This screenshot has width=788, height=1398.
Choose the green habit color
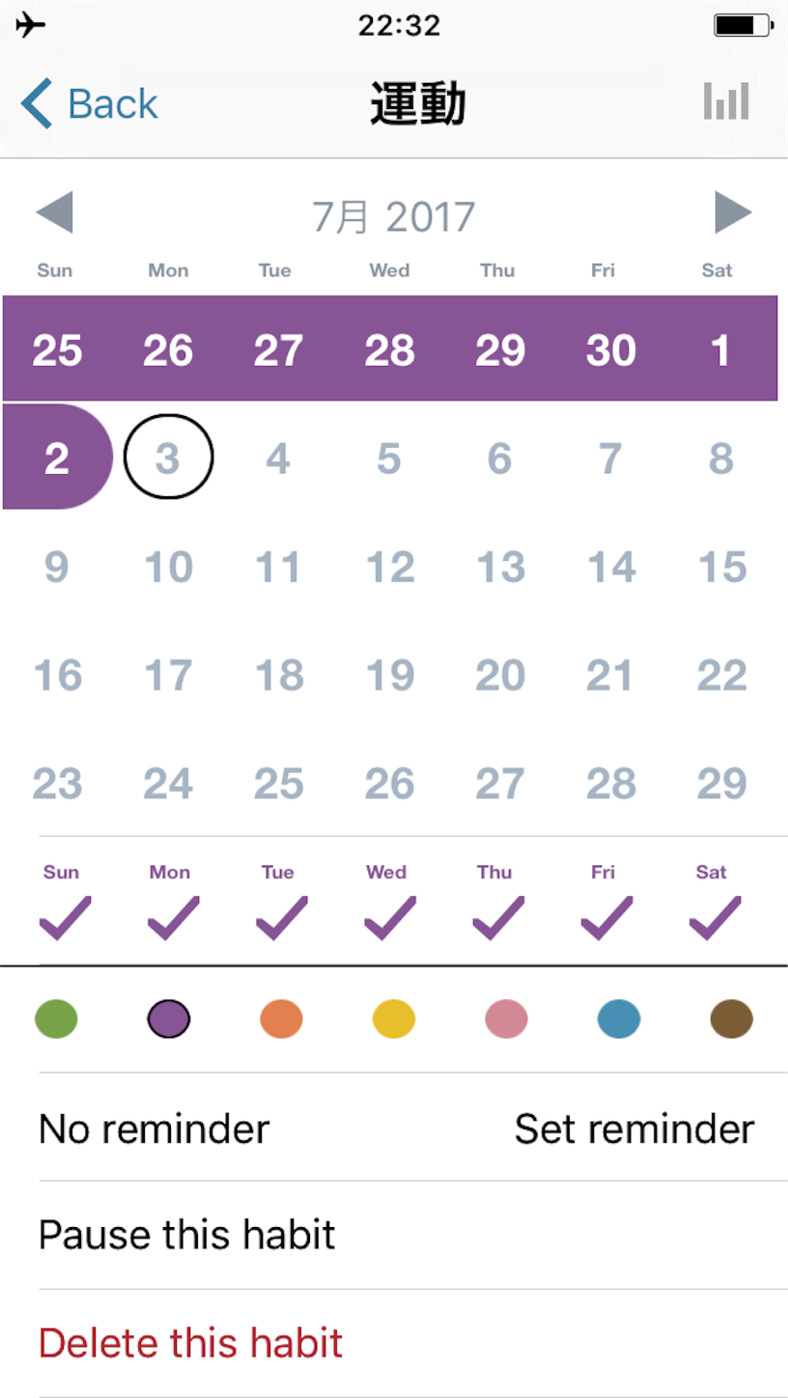click(x=56, y=1020)
